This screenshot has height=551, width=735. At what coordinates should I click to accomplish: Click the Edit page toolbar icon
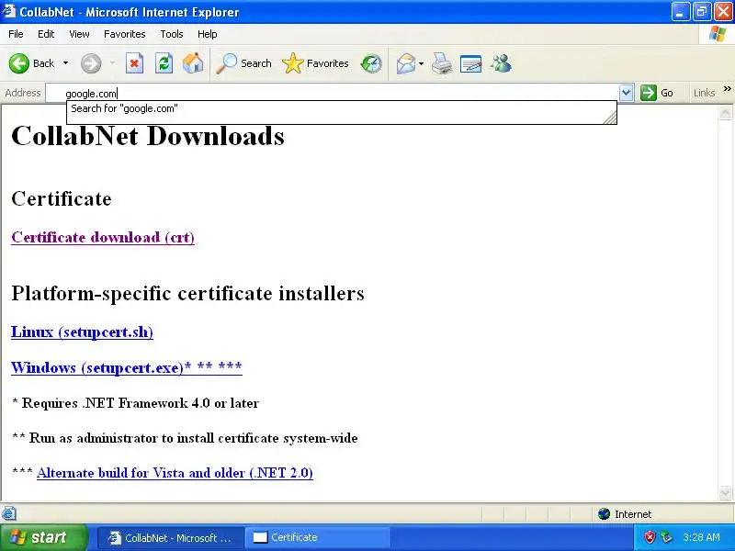(x=471, y=63)
